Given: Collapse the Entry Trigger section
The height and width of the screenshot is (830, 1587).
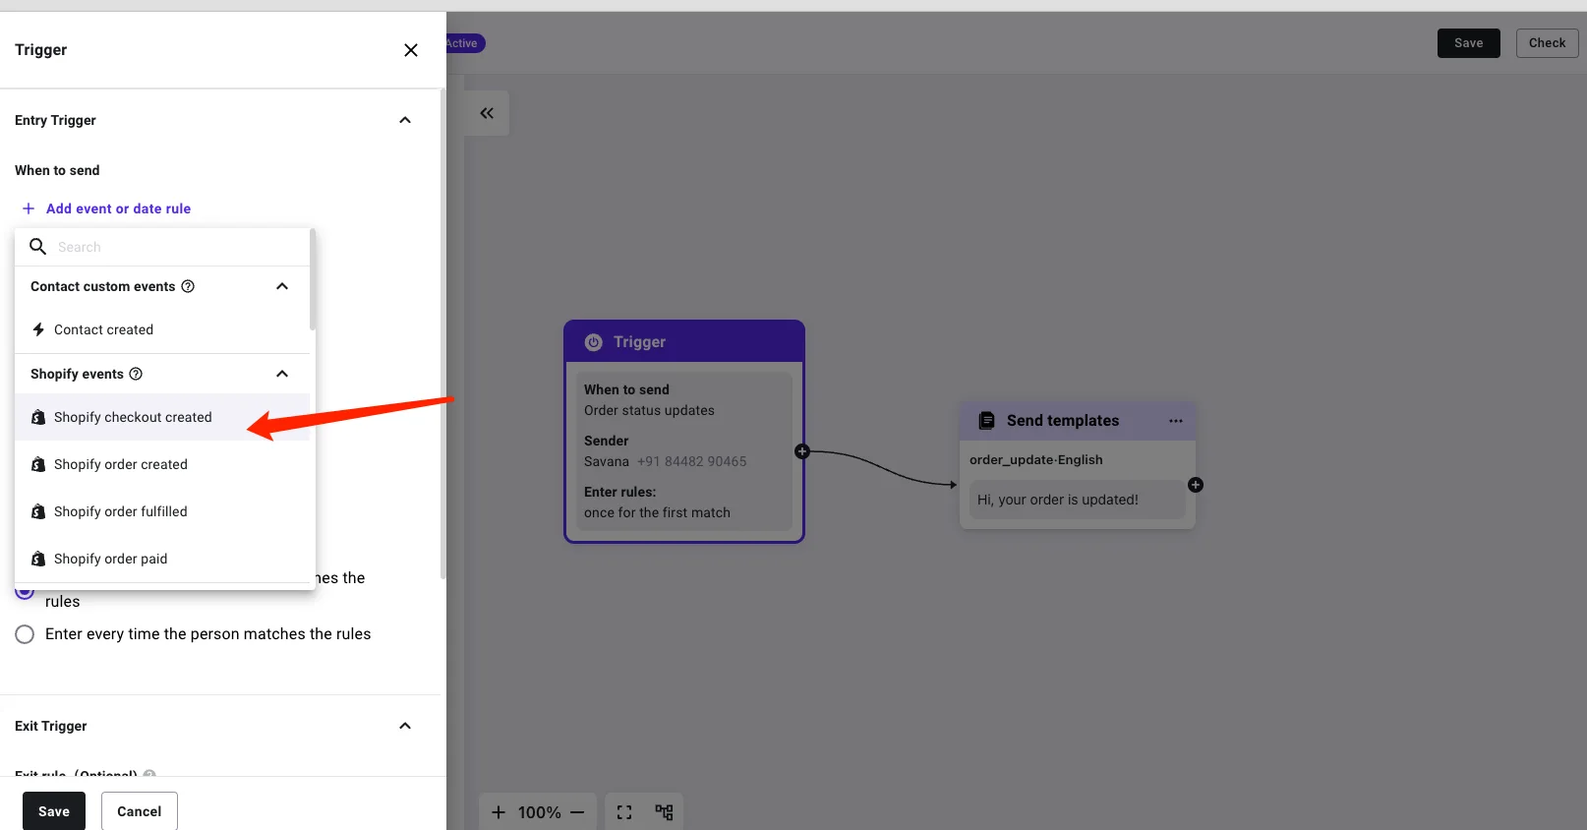Looking at the screenshot, I should pyautogui.click(x=405, y=120).
